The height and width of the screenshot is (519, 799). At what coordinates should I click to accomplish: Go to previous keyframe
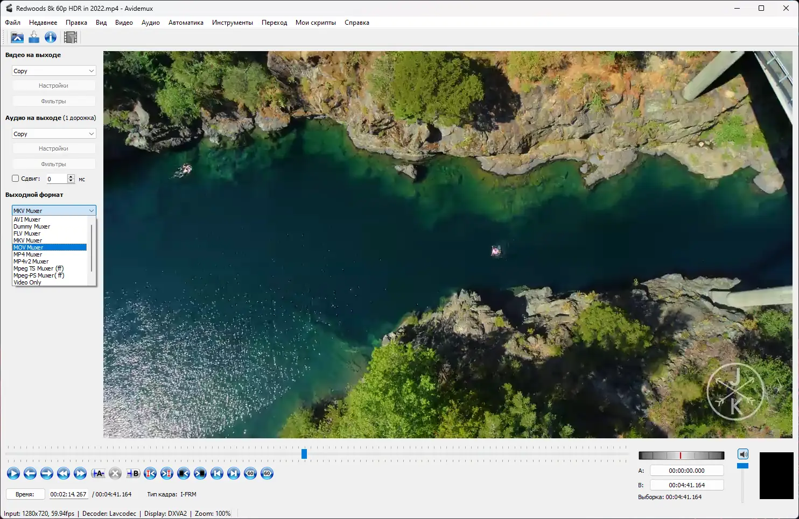click(x=64, y=473)
